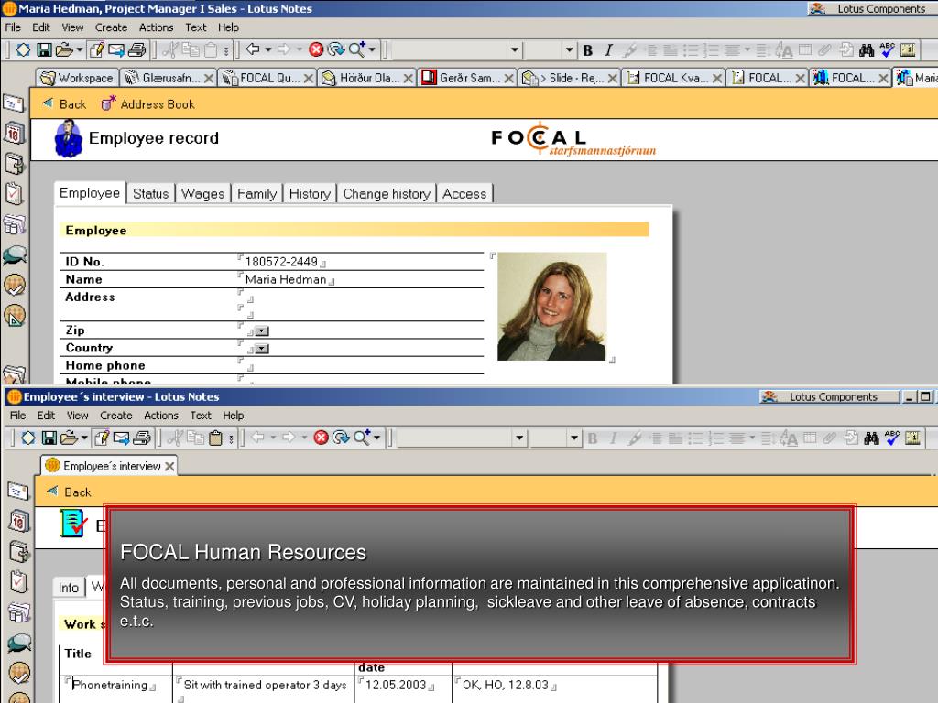Close the Glærusafn... window tab
938x703 pixels.
(x=209, y=79)
